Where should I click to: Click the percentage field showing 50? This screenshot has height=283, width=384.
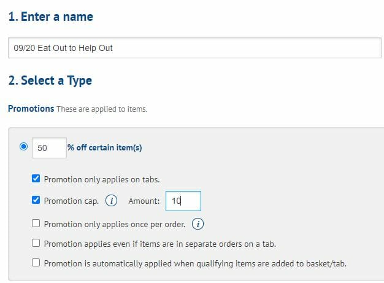48,148
